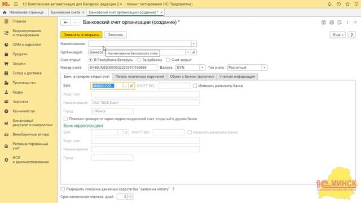Viewport: 361px width, 203px height.
Task: Select 'Банк, в котором открыт счет' tab
Action: pyautogui.click(x=86, y=77)
